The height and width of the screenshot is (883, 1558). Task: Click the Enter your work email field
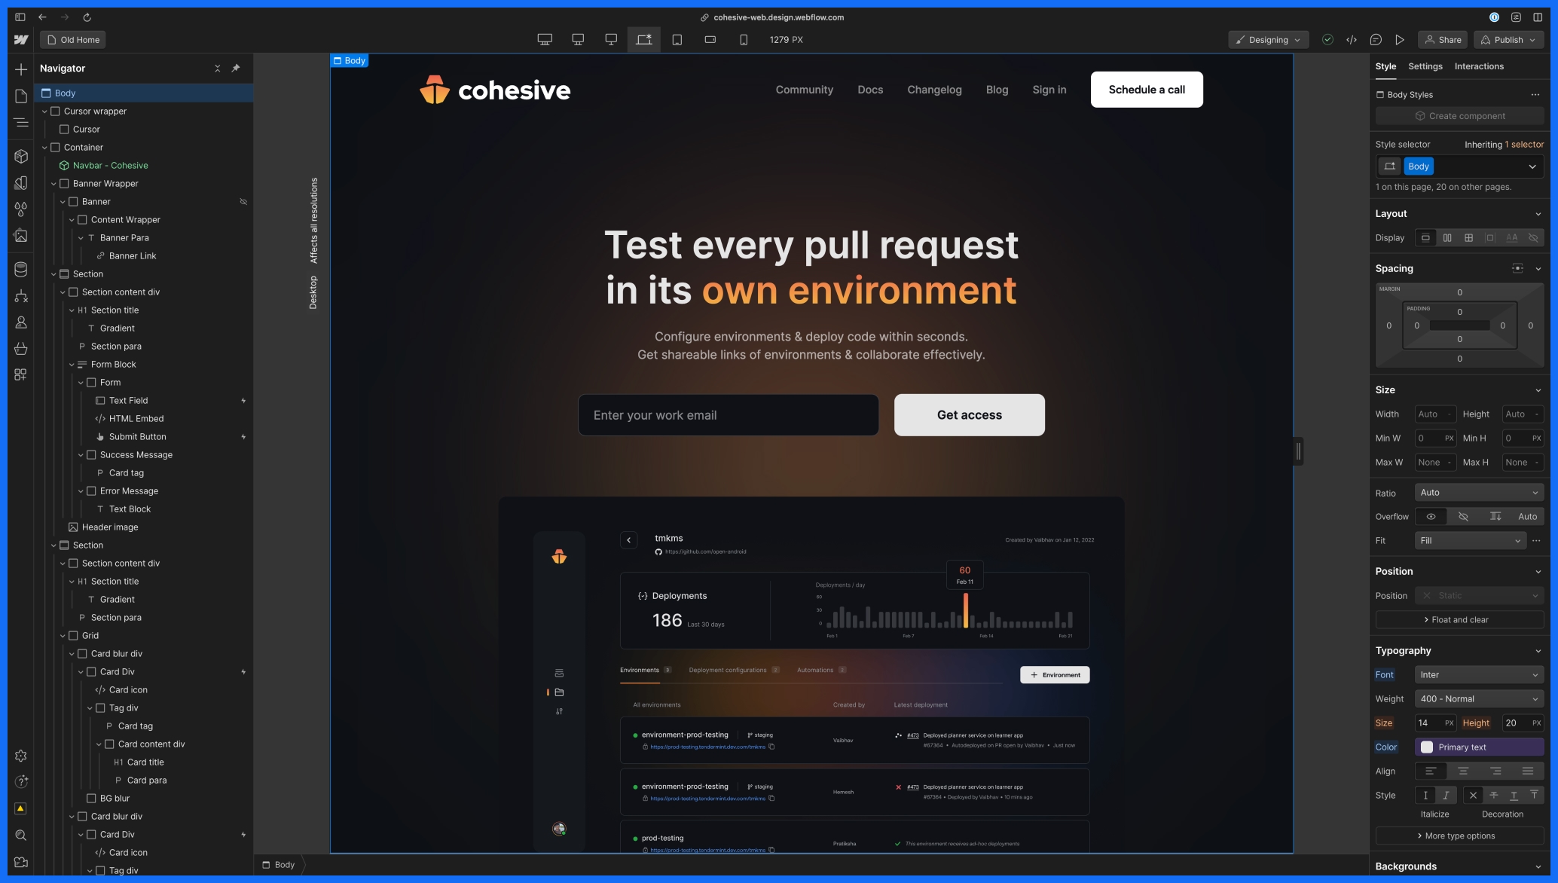coord(728,415)
